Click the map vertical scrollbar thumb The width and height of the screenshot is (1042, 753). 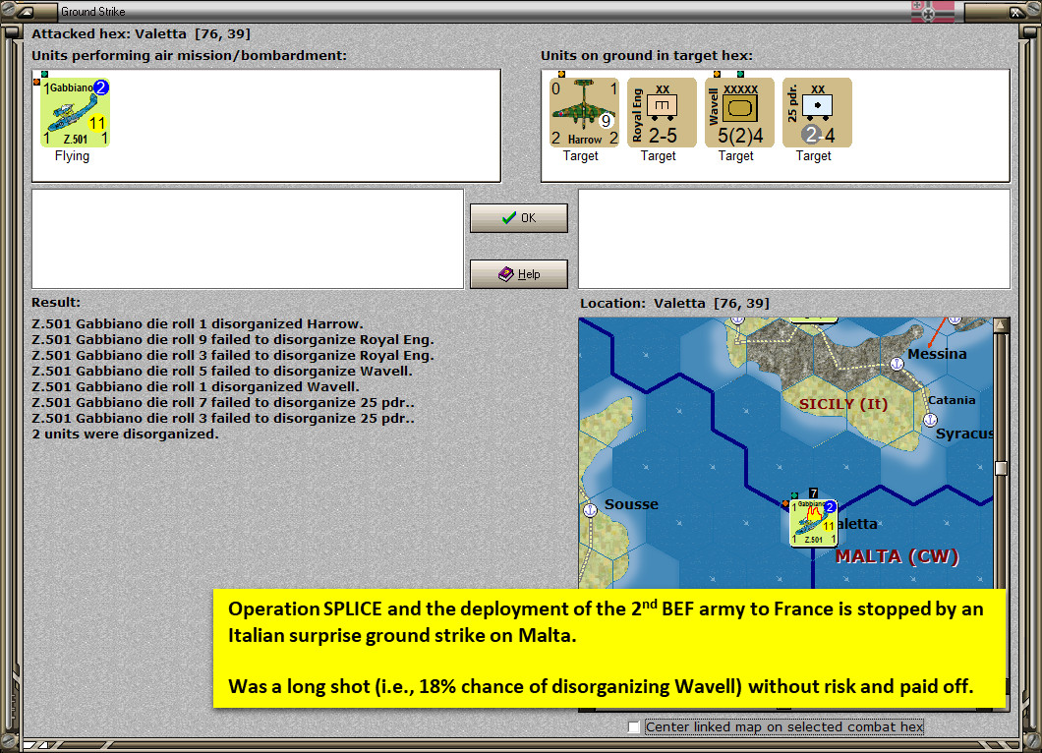point(1001,468)
